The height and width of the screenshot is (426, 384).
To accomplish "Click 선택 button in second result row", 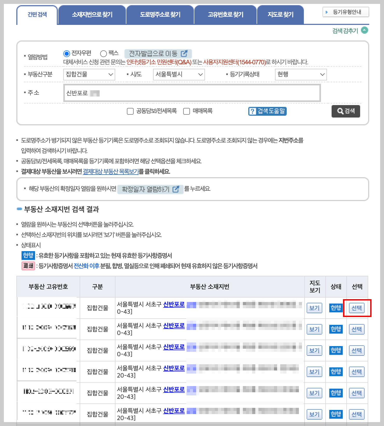I will (x=356, y=329).
